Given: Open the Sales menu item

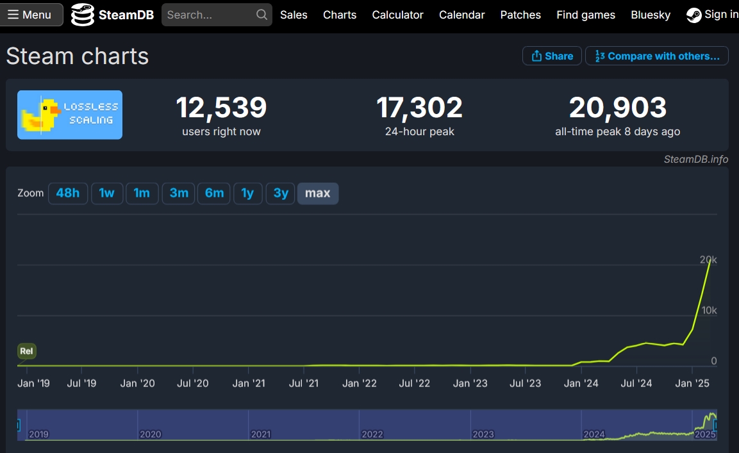Looking at the screenshot, I should click(x=294, y=15).
